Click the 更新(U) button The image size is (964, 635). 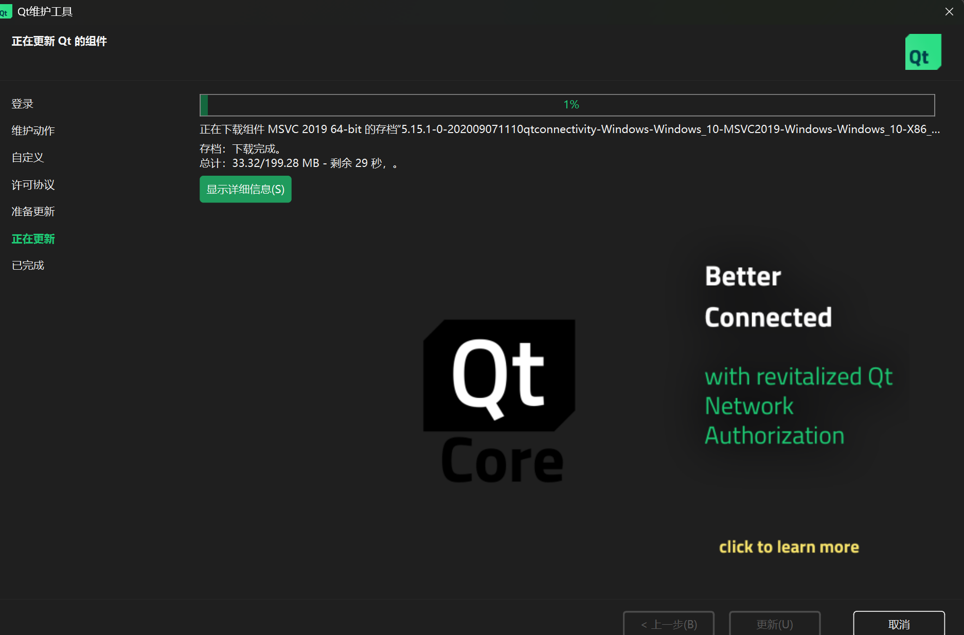775,624
